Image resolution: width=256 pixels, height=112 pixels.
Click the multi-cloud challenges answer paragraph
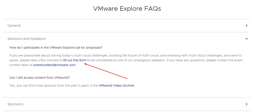click(126, 60)
